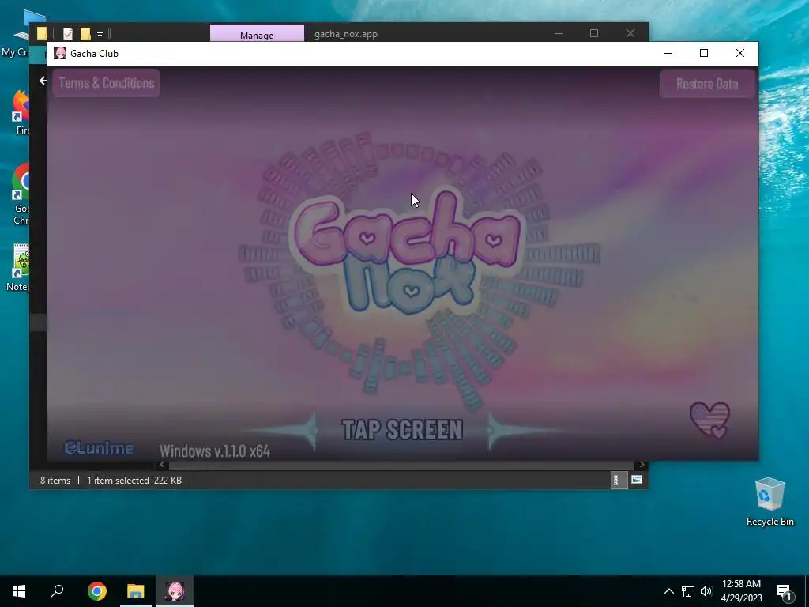This screenshot has width=809, height=607.
Task: Maximize the Gacha Club window
Action: tap(704, 53)
